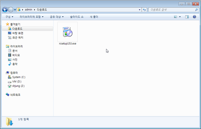This screenshot has height=129, width=201.
Task: Open the view options dropdown arrow
Action: point(180,17)
